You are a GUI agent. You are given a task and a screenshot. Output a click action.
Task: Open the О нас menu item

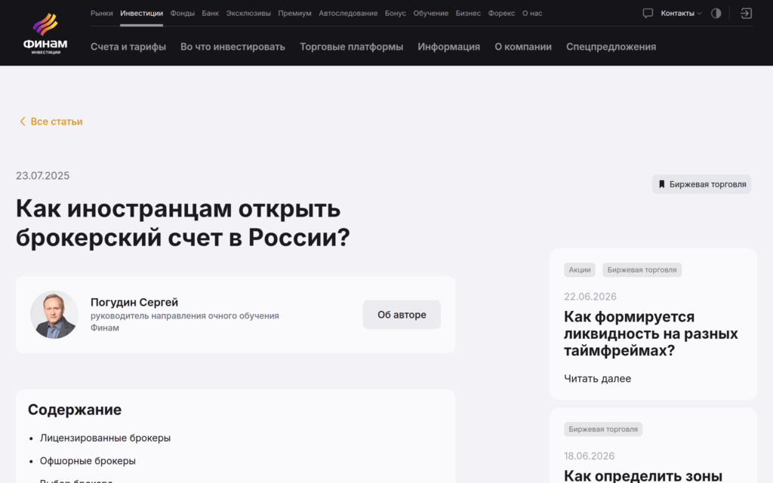(x=532, y=14)
